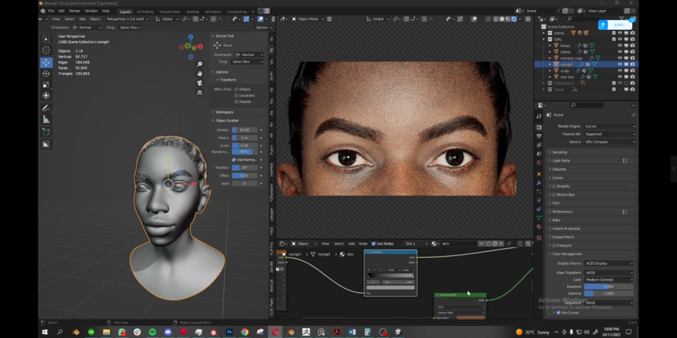Switch perspective/orthographic grid gizmo icon
677x338 pixels.
[200, 93]
